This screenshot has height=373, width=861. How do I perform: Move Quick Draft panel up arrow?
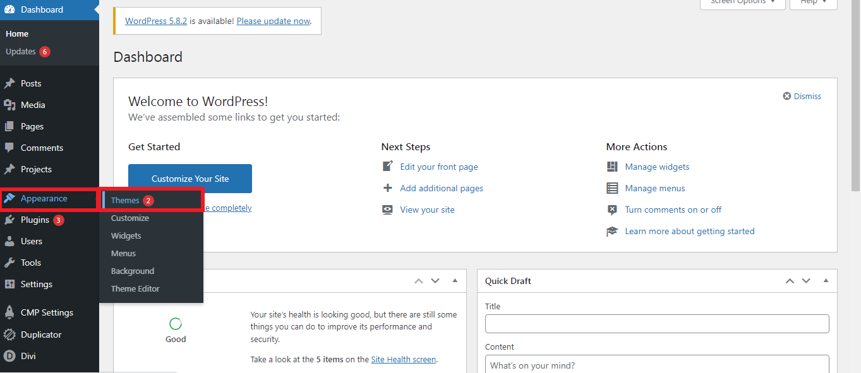pos(790,281)
